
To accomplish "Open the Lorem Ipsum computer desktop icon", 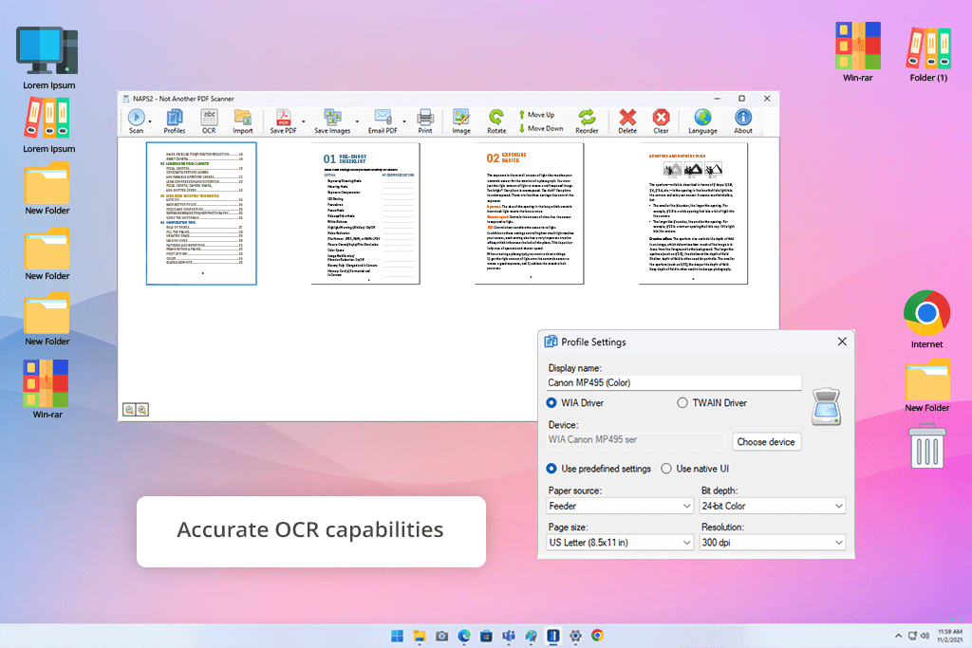I will pos(48,57).
